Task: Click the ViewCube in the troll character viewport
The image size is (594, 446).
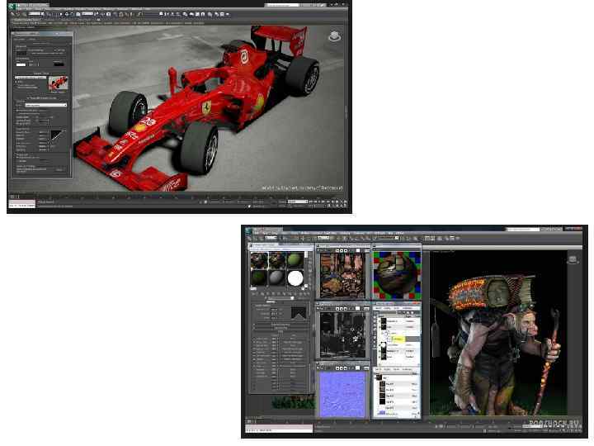Action: click(573, 260)
